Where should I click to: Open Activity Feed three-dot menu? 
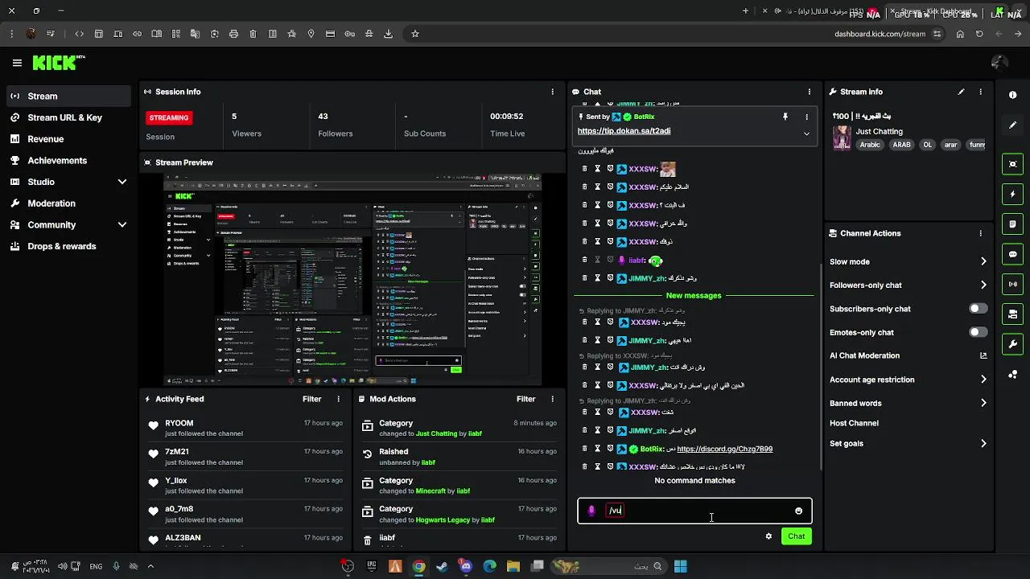[x=338, y=399]
